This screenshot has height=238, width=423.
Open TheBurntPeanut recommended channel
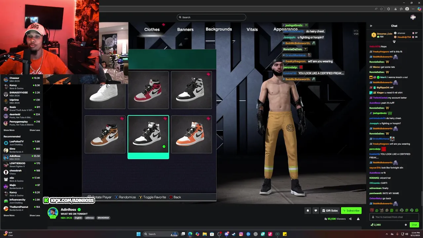tap(22, 208)
